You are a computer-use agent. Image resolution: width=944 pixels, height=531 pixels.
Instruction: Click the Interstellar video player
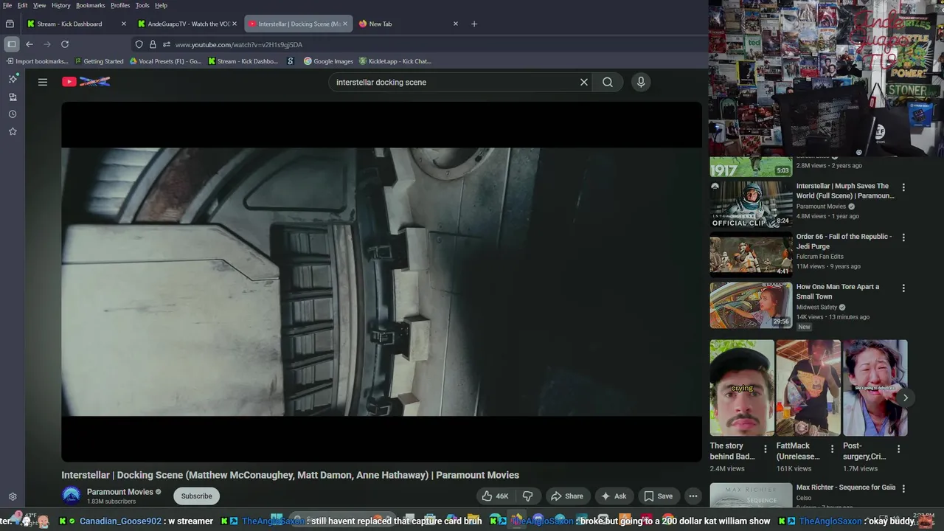coord(381,282)
